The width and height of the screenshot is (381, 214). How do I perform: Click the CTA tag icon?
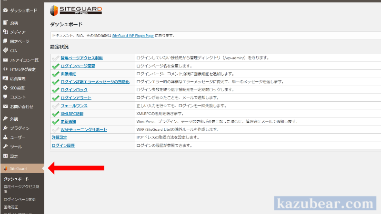click(x=5, y=50)
